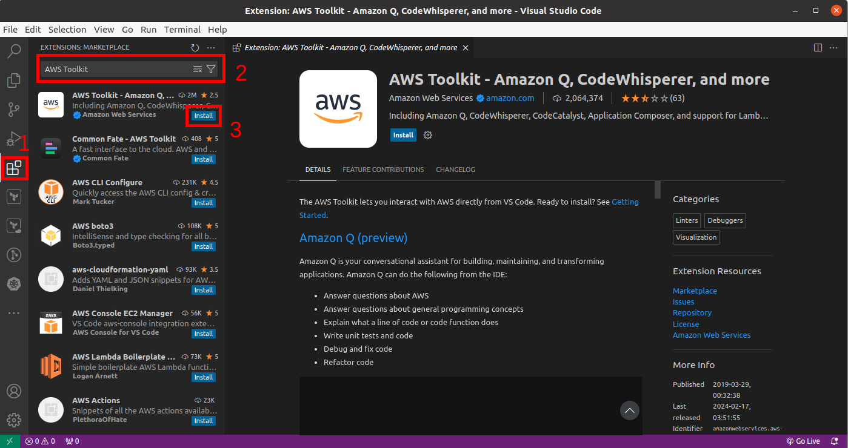Install AWS CLI Configure extension
The image size is (848, 448).
click(203, 203)
